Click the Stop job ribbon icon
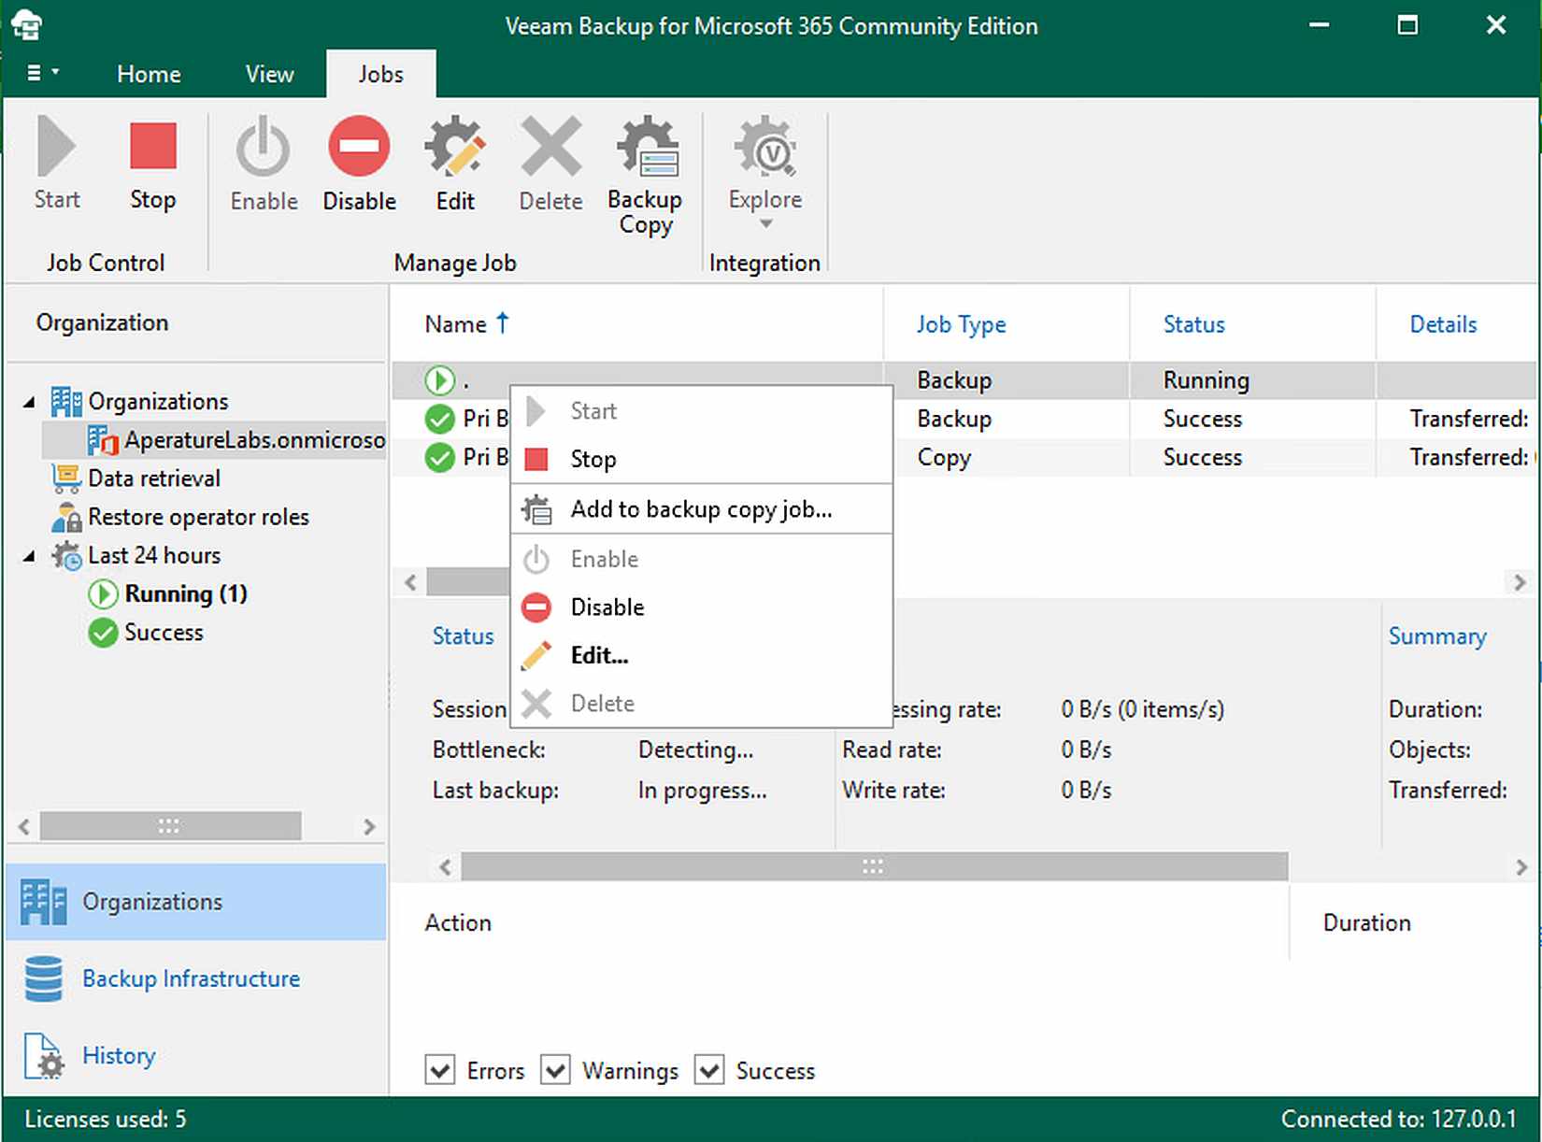Screen dimensions: 1542x1142 coord(152,146)
